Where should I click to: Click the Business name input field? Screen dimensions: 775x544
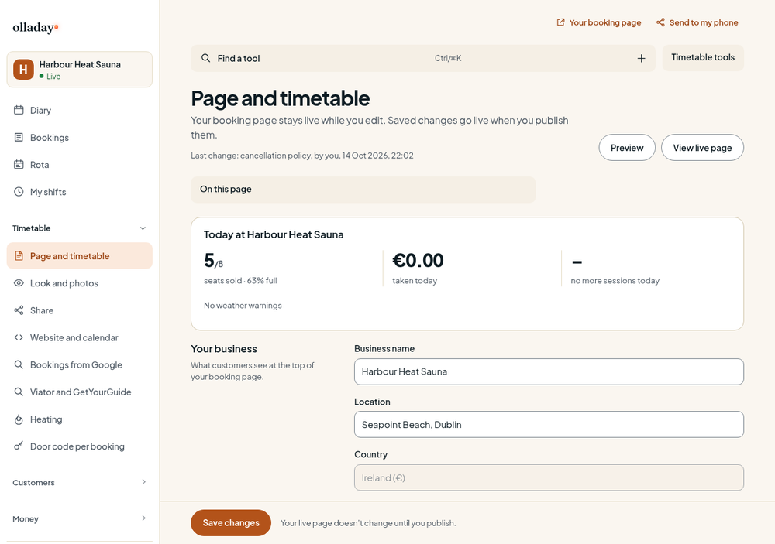point(549,371)
